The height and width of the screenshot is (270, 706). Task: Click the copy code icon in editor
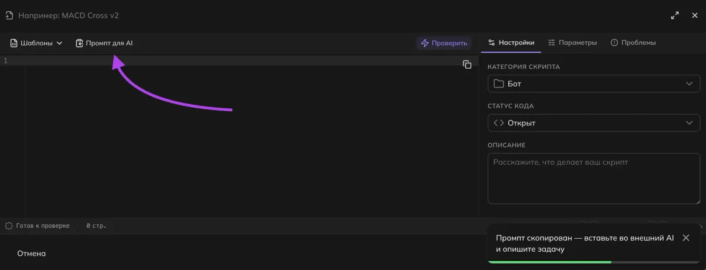pos(467,64)
